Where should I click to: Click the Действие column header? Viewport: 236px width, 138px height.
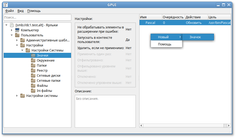tap(193, 17)
